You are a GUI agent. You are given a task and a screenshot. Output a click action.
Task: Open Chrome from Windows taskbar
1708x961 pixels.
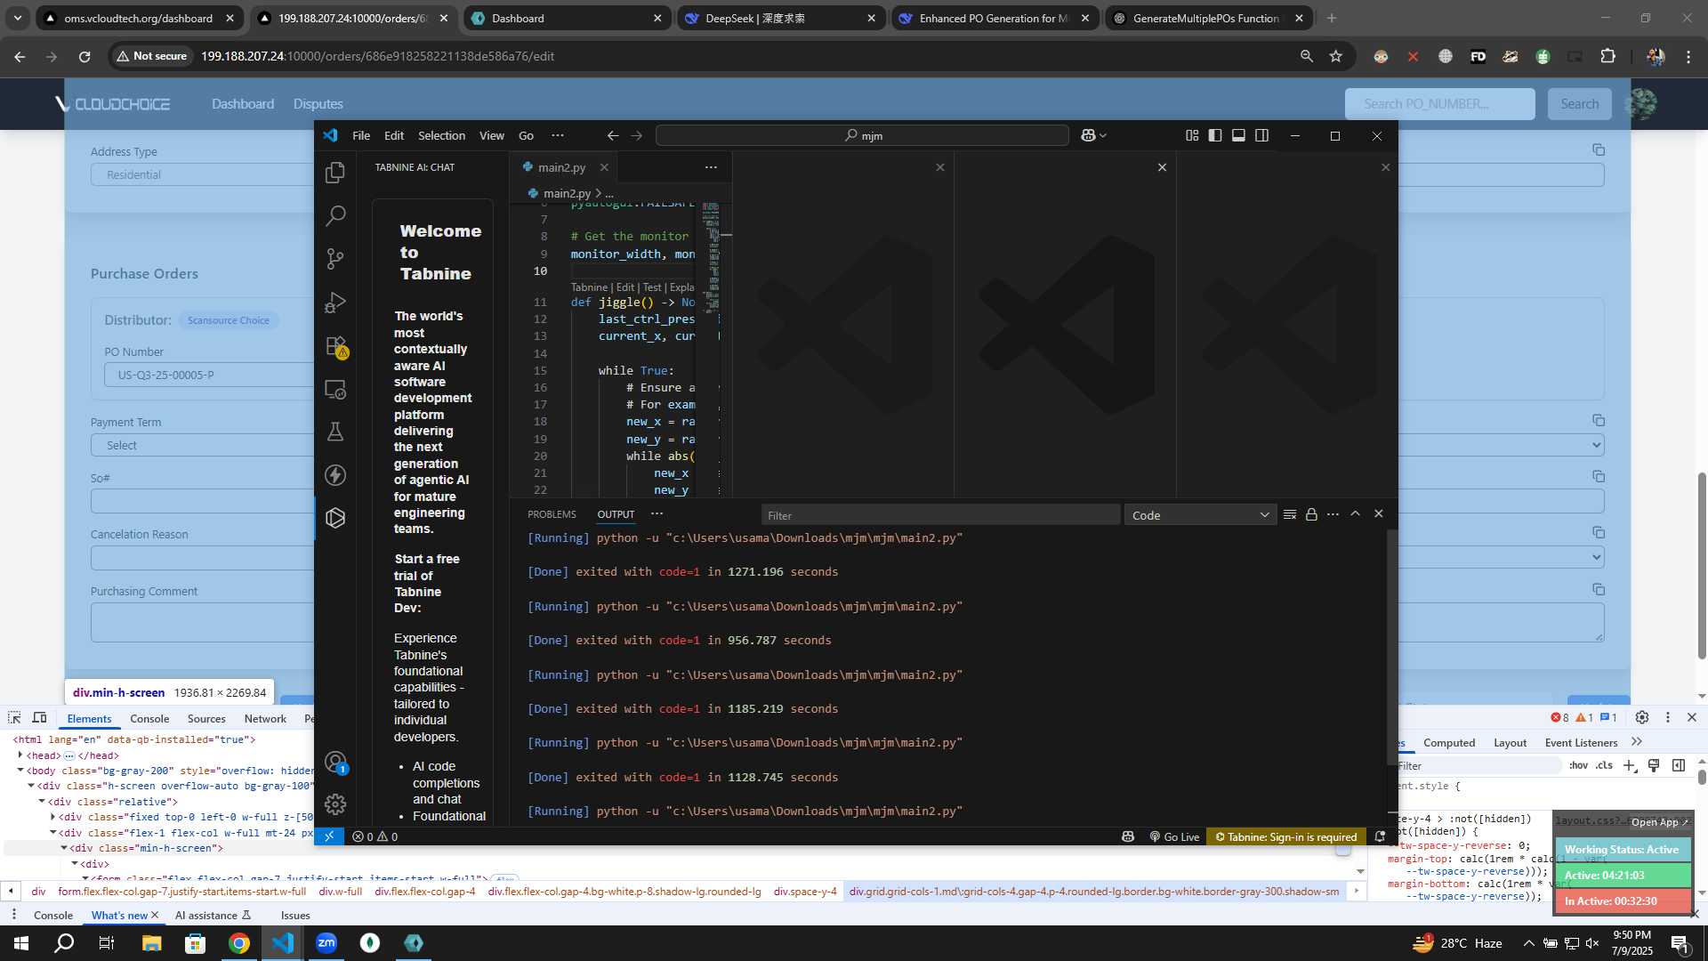point(239,943)
